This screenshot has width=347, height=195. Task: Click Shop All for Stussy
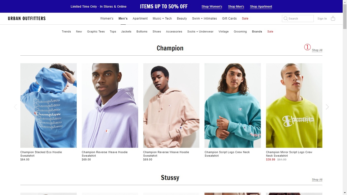pyautogui.click(x=317, y=180)
